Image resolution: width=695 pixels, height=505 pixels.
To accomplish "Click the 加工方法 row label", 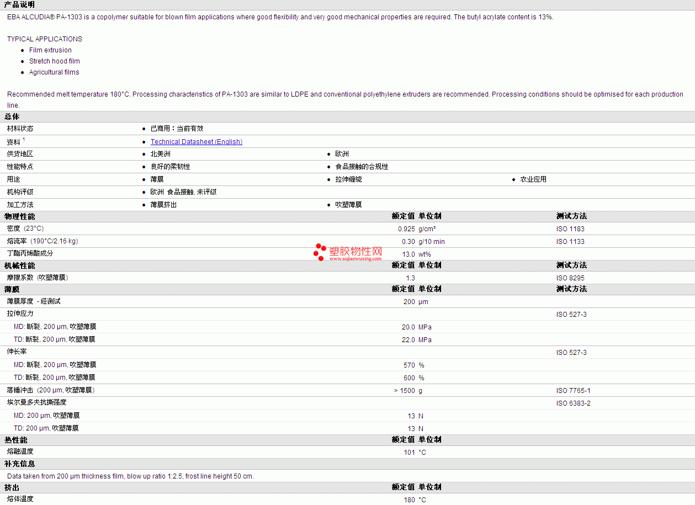I will tap(20, 205).
